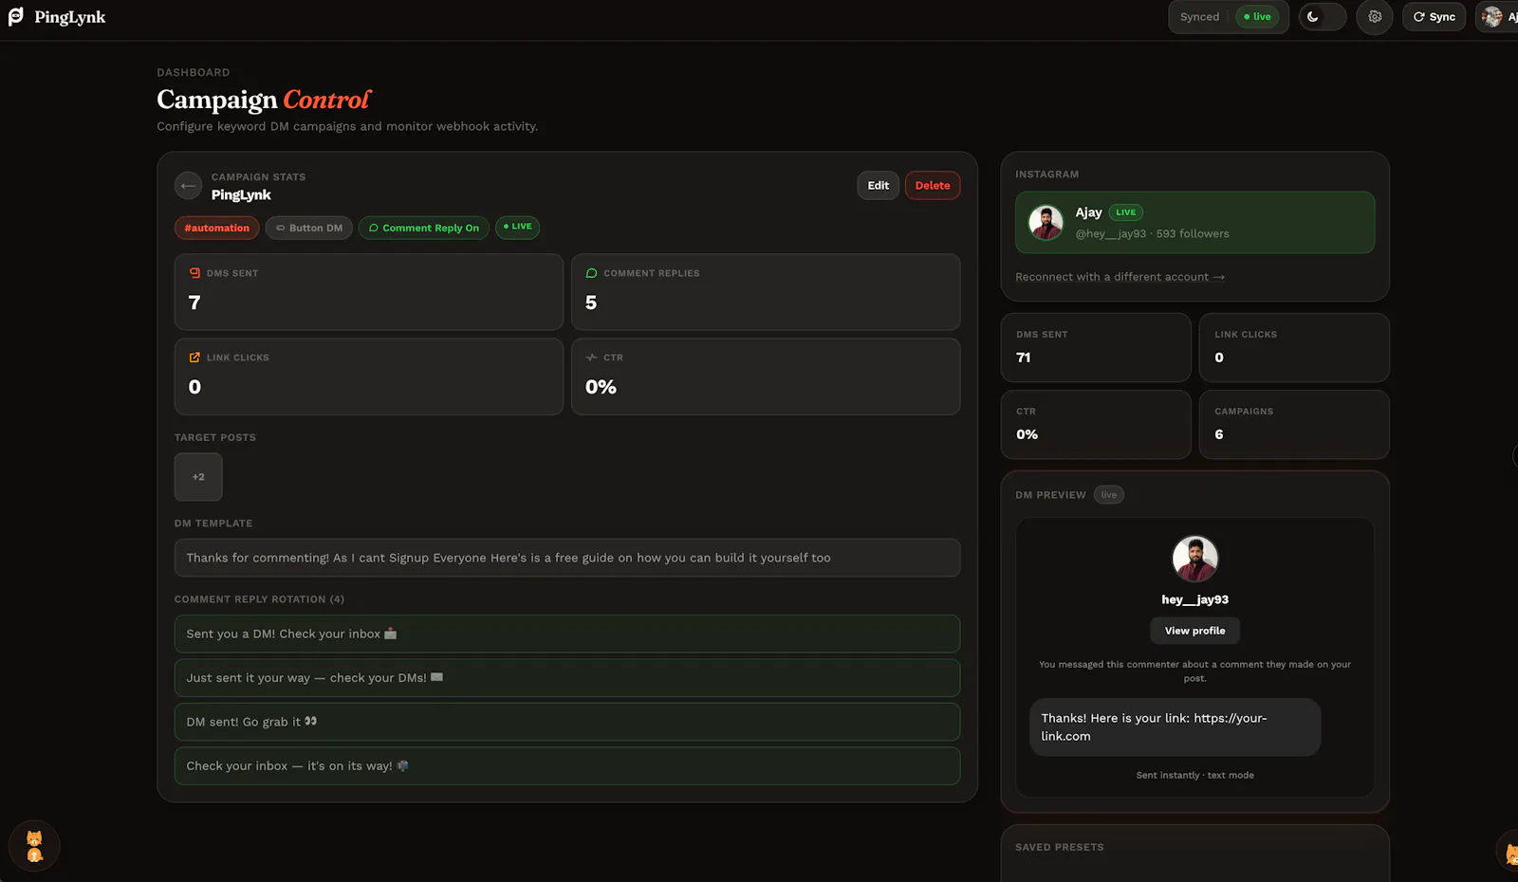
Task: Click the Button DM chip
Action: [309, 228]
